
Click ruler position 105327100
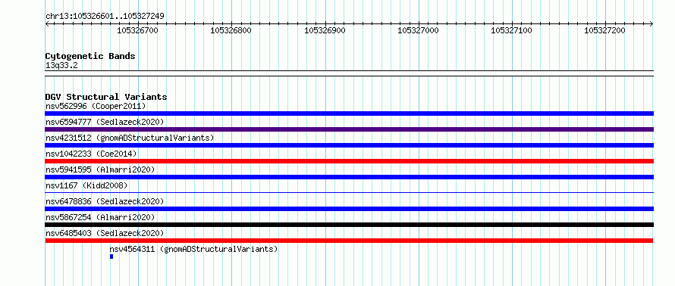(511, 30)
